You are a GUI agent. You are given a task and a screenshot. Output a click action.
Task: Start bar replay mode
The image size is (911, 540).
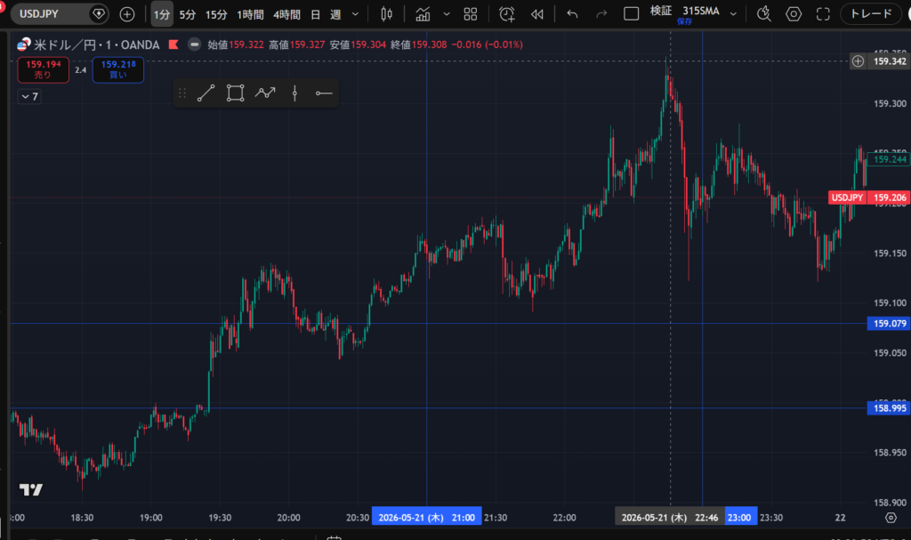pos(536,14)
